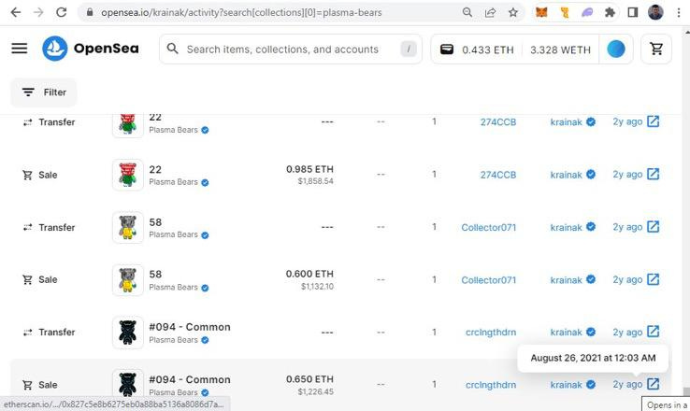This screenshot has height=411, width=690.
Task: Bookmark this page with the star icon
Action: [x=513, y=12]
